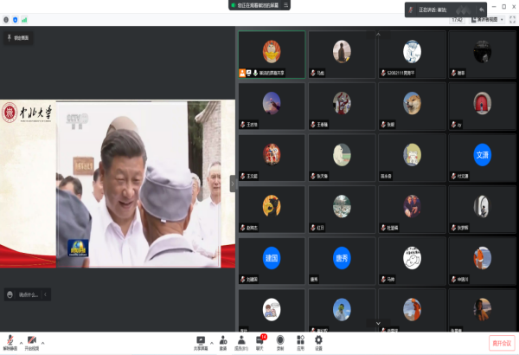Open the Chat panel with unread badge

[x=259, y=342]
